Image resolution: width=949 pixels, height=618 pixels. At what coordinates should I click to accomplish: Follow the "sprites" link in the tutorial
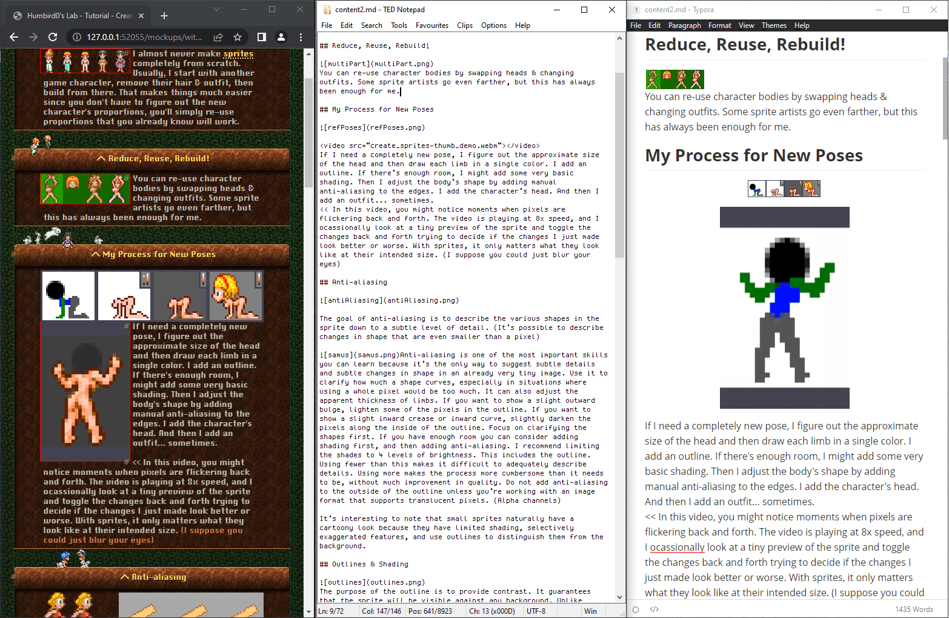pos(238,54)
